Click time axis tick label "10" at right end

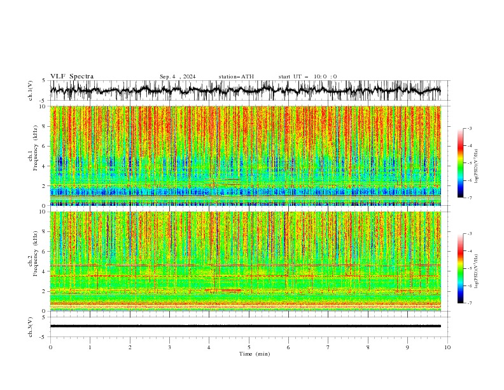[x=447, y=347]
